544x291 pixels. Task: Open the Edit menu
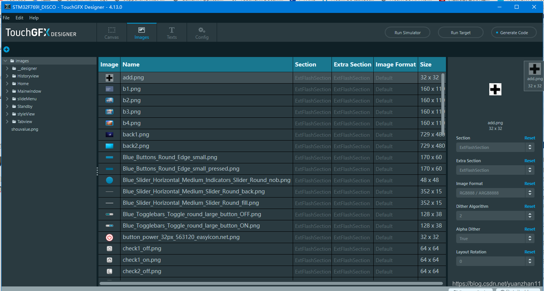pyautogui.click(x=19, y=18)
